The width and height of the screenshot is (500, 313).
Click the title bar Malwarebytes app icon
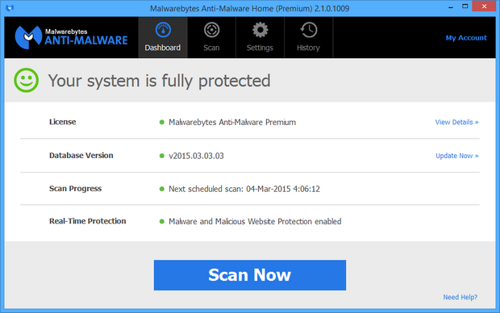[10, 8]
